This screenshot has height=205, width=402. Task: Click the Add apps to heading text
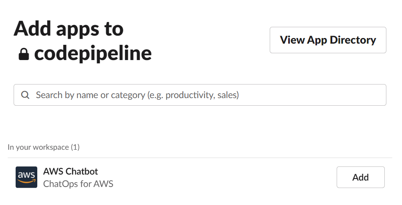(69, 29)
